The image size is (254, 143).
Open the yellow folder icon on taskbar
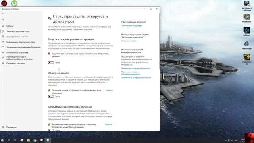pyautogui.click(x=28, y=140)
